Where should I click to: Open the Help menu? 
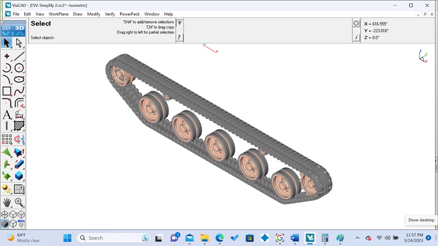click(x=168, y=14)
